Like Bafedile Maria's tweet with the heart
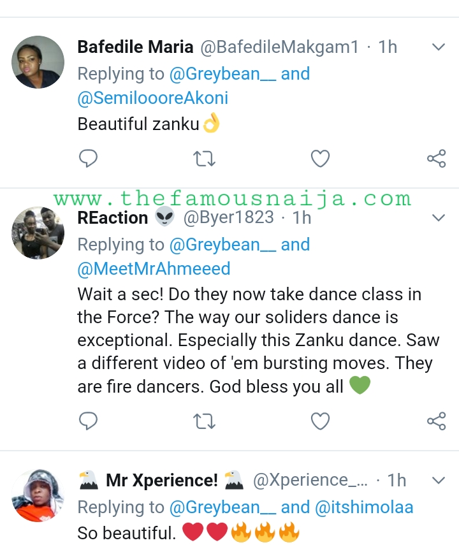 (x=320, y=158)
